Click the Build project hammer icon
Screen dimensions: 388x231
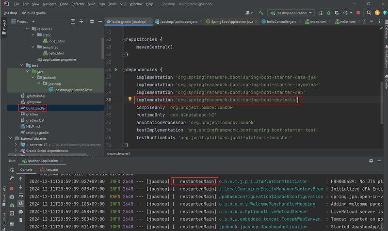coord(261,12)
